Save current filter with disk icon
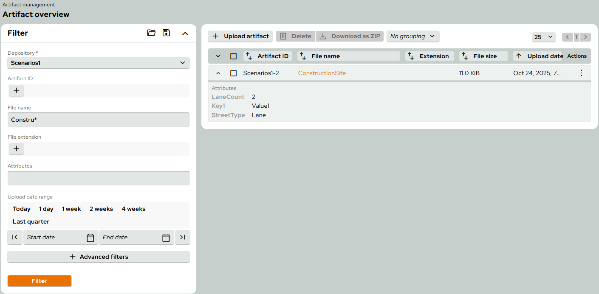The image size is (599, 294). 167,33
